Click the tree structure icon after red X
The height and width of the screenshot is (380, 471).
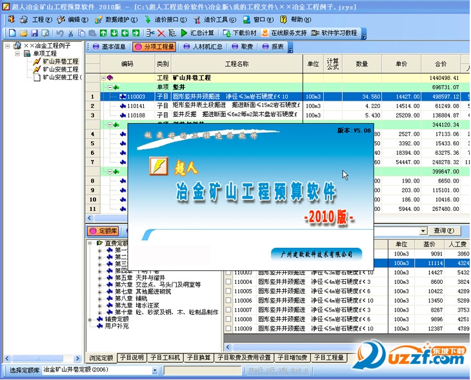[x=172, y=33]
